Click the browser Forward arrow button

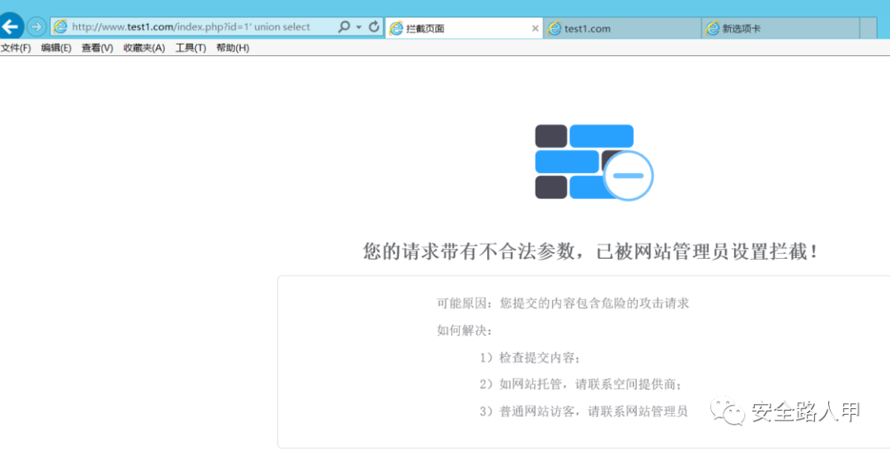36,26
